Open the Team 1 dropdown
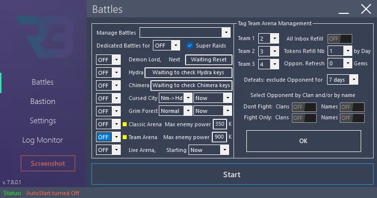 click(269, 38)
